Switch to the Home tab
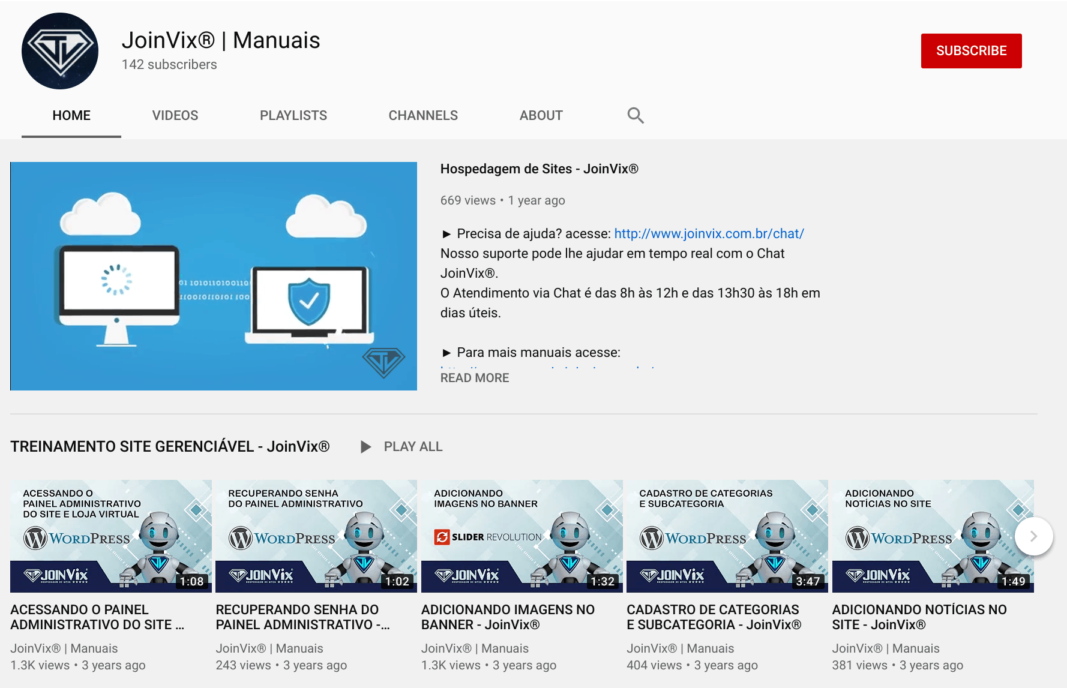1067x688 pixels. pyautogui.click(x=71, y=115)
